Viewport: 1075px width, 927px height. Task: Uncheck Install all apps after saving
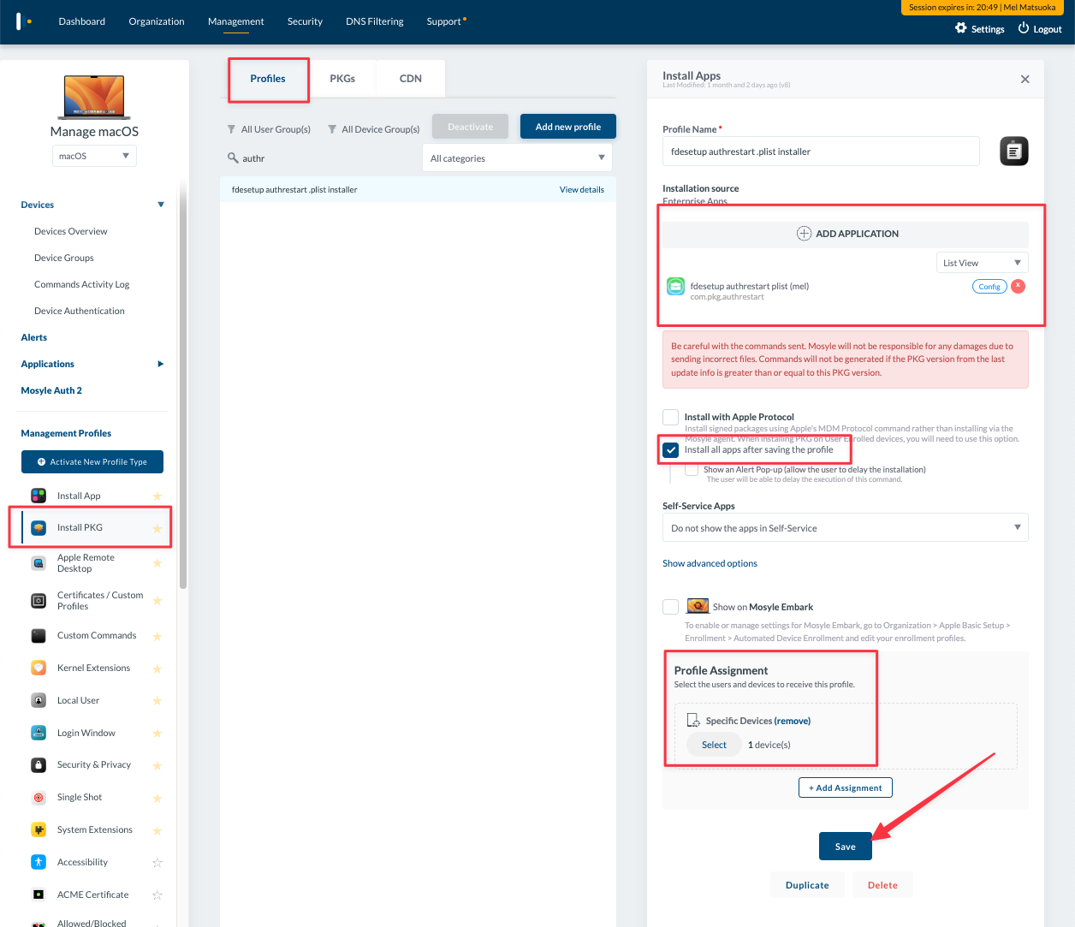click(671, 450)
